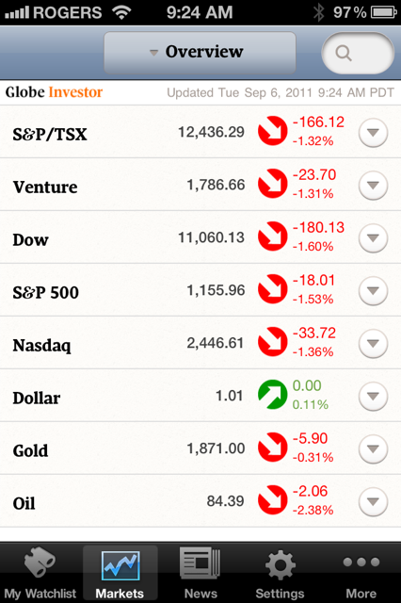
Task: Tap the red down arrow beside Oil
Action: (x=273, y=500)
